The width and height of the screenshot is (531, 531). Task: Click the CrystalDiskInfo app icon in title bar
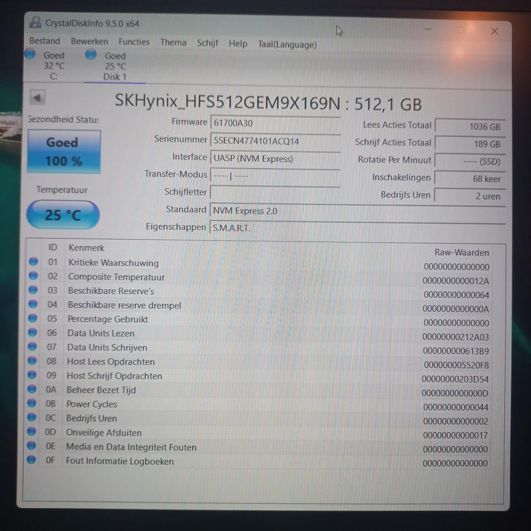pyautogui.click(x=35, y=22)
